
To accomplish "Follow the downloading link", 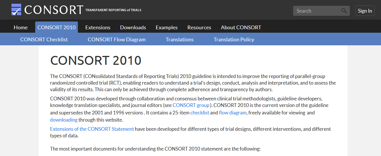I will coord(64,120).
